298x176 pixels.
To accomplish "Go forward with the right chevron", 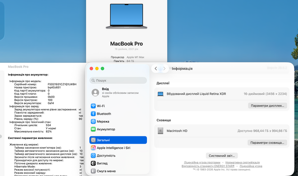I will [x=165, y=69].
